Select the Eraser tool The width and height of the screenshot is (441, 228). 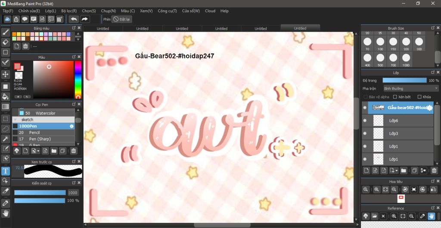[5, 42]
